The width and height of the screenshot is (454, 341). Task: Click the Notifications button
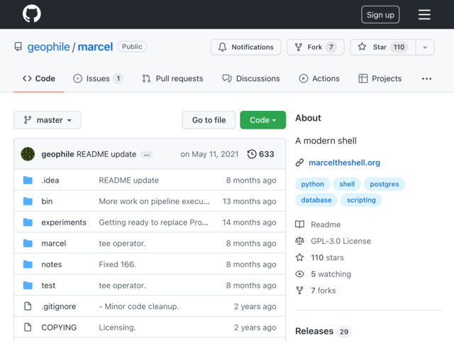click(x=245, y=48)
